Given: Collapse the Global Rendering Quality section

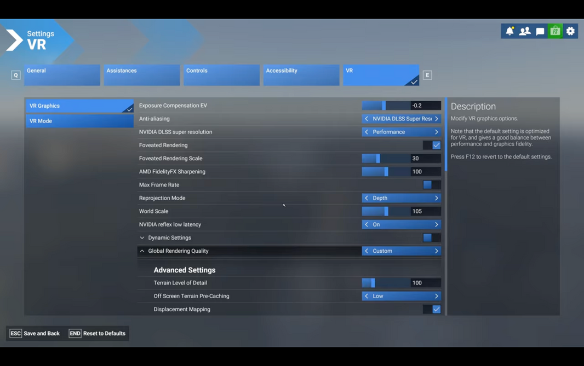Looking at the screenshot, I should click(142, 251).
